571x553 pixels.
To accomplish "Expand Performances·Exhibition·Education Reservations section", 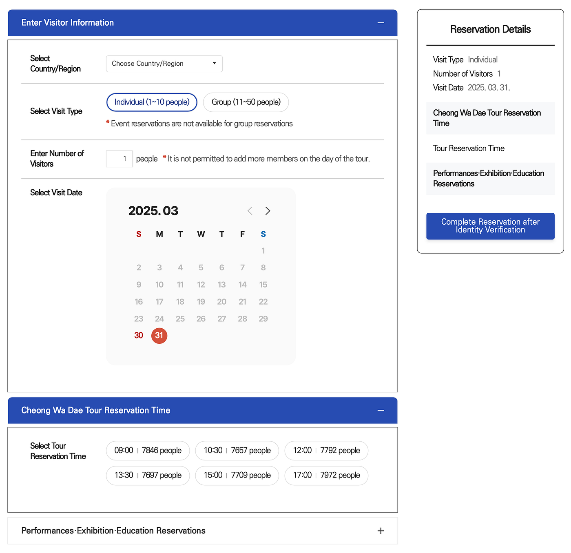I will point(381,531).
